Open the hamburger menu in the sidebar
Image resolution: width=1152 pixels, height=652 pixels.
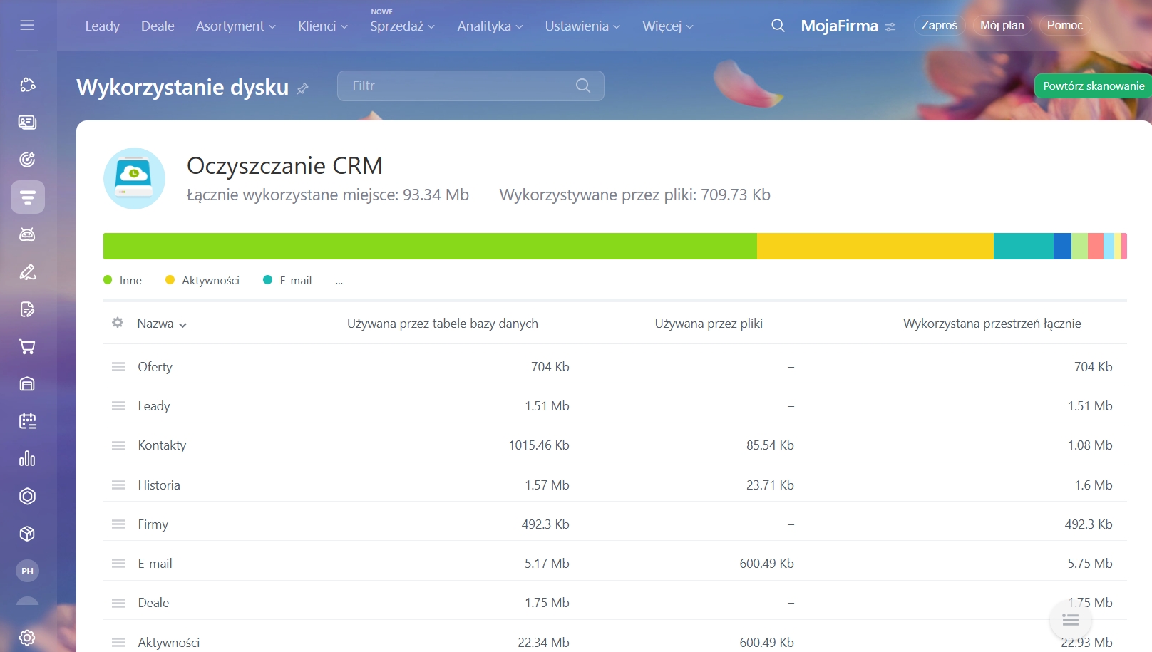27,26
